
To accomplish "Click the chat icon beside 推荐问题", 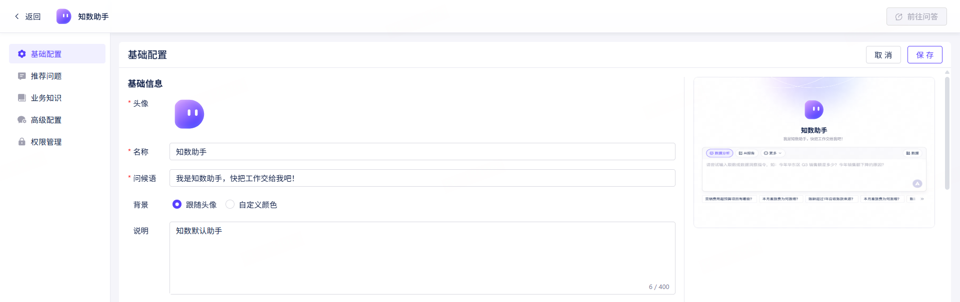I will 22,76.
